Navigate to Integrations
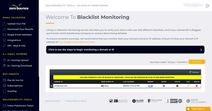The height and width of the screenshot is (111, 212). (x=14, y=40)
